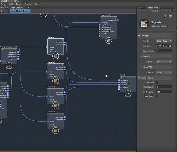The height and width of the screenshot is (152, 177).
Task: Click the Last Frame field showing 240
Action: pyautogui.click(x=164, y=92)
